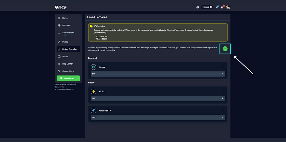Click the Alpha Impact logo

pyautogui.click(x=61, y=7)
